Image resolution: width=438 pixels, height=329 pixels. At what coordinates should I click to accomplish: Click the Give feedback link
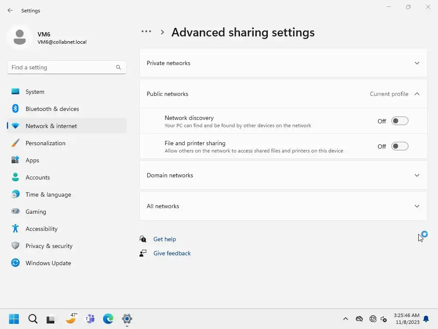(x=172, y=253)
